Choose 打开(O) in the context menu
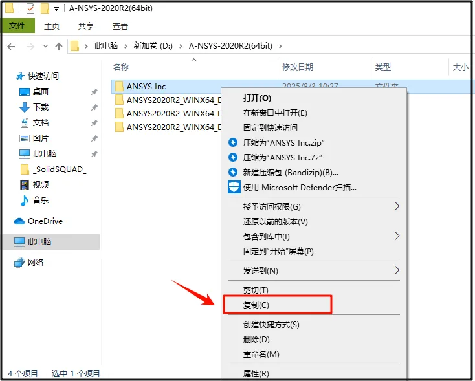This screenshot has height=381, width=475. 314,98
